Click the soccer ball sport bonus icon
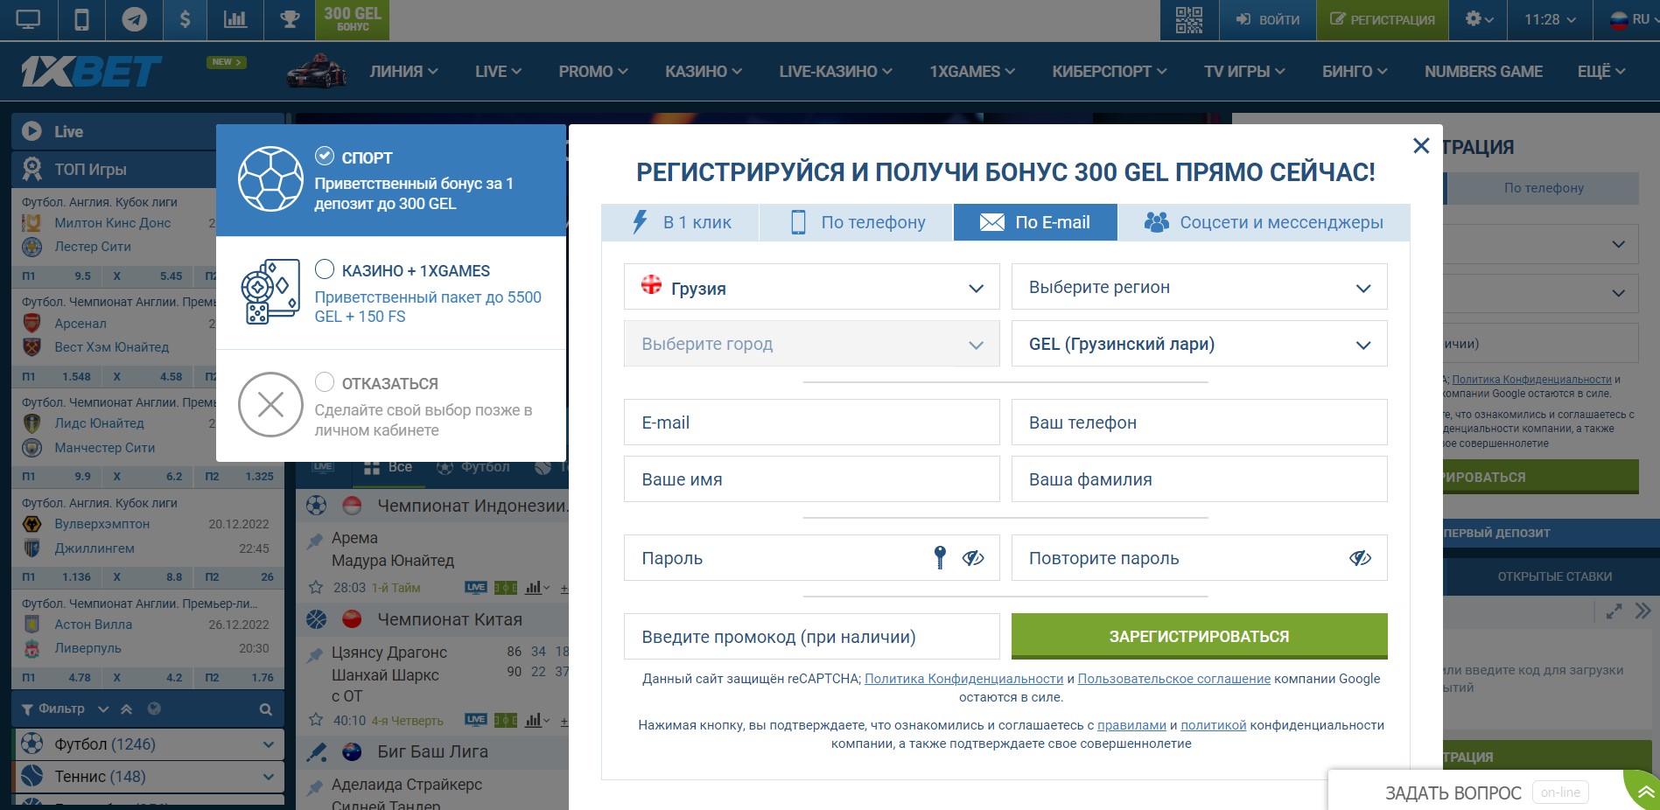Screen dimensions: 1660x810 pos(271,179)
